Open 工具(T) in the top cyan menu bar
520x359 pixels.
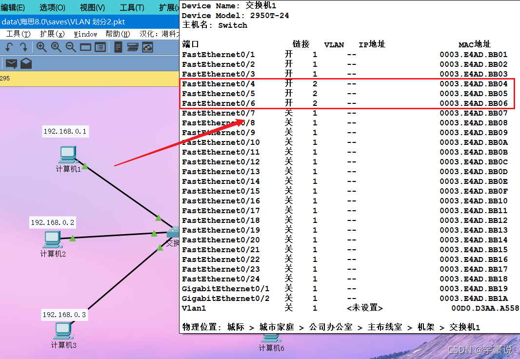tap(132, 7)
